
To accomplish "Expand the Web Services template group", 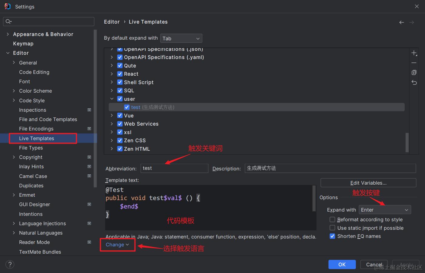I will point(112,124).
